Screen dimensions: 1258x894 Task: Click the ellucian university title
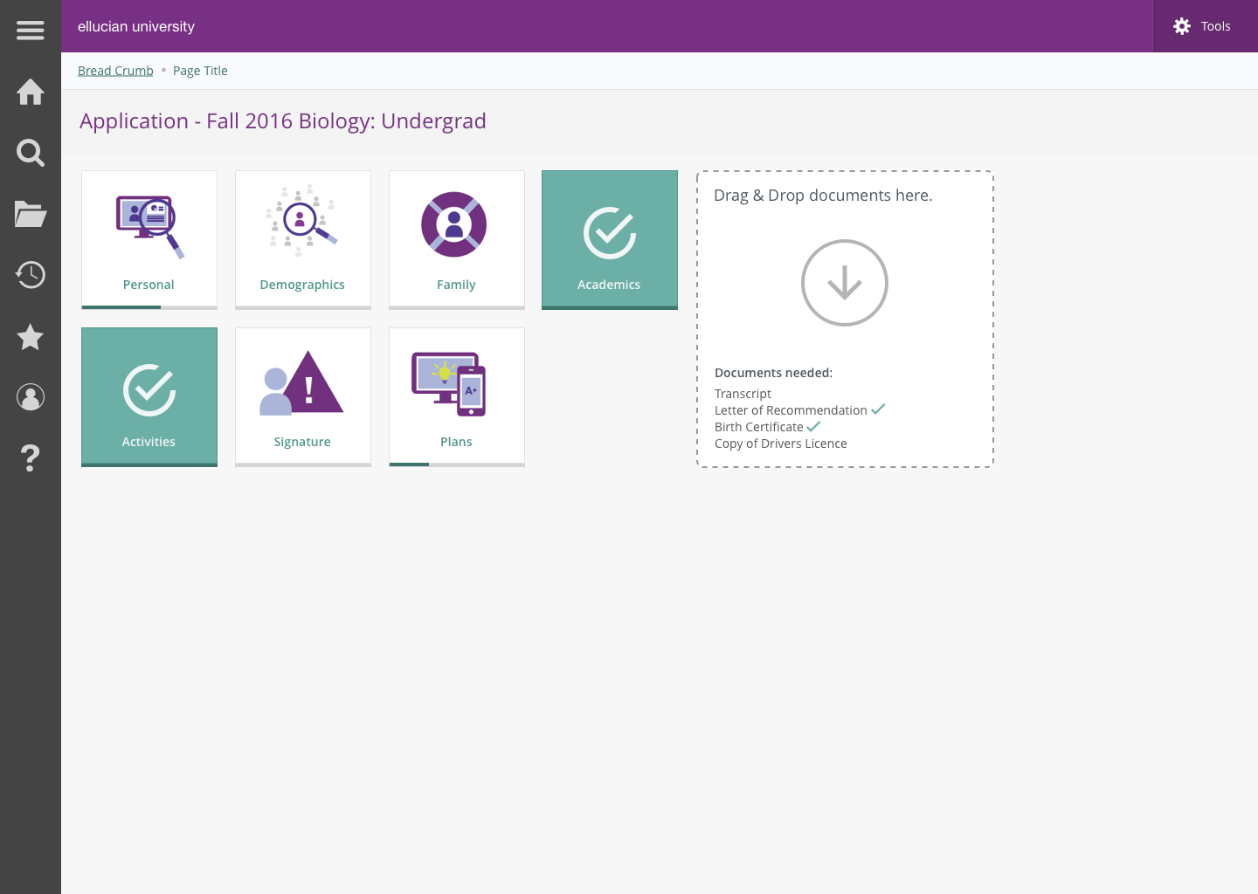(136, 26)
